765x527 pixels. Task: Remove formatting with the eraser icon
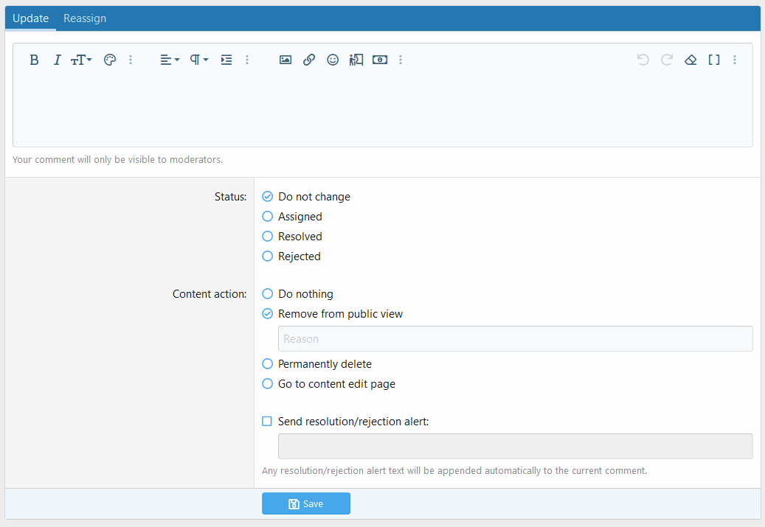pyautogui.click(x=690, y=60)
